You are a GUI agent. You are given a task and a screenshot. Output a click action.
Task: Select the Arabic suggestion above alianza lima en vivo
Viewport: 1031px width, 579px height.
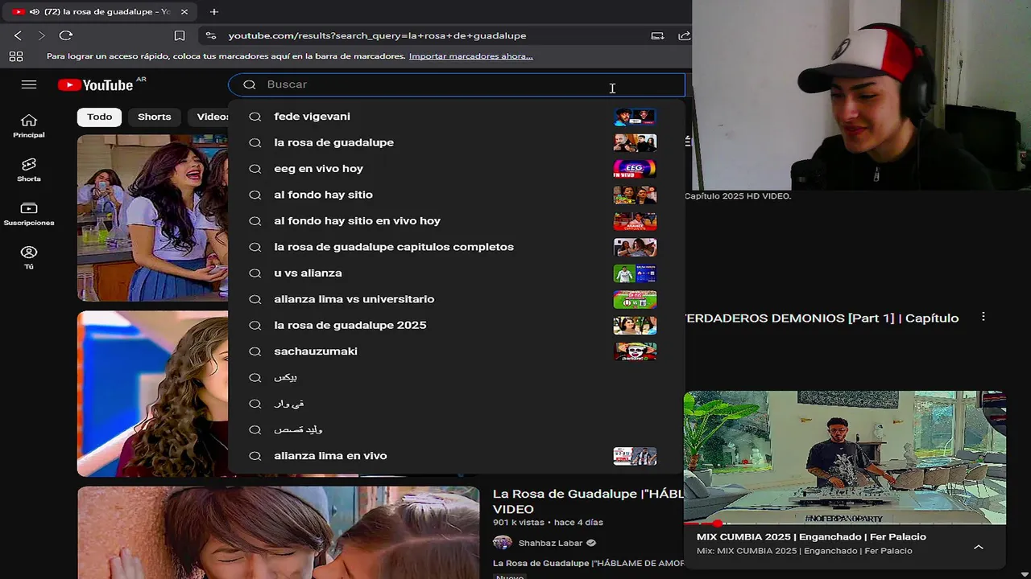pos(457,430)
